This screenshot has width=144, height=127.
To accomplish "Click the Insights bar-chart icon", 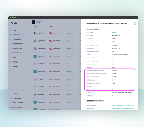I will (x=11, y=30).
